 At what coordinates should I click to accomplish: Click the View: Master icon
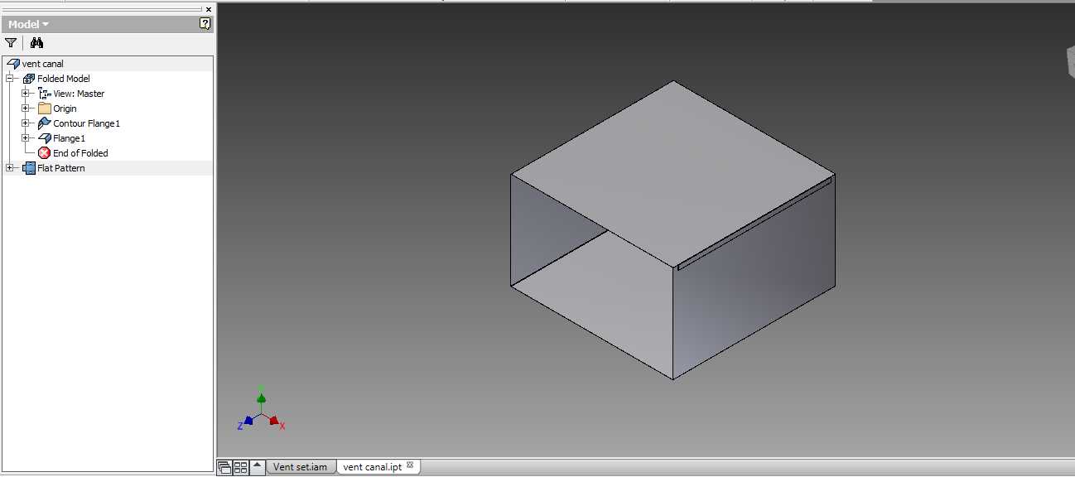click(45, 94)
